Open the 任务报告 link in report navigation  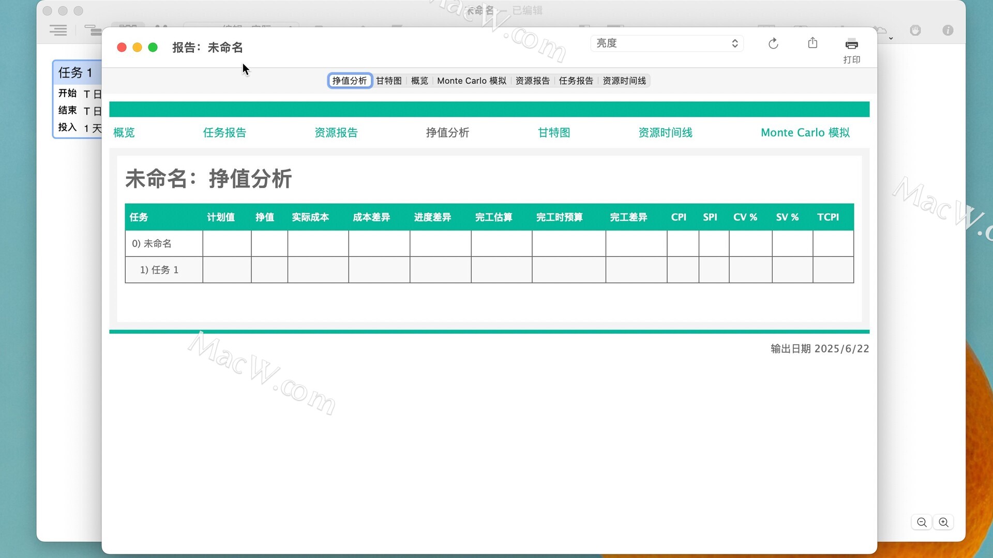click(x=224, y=133)
